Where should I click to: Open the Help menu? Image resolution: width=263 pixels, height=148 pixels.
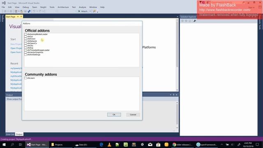click(102, 7)
